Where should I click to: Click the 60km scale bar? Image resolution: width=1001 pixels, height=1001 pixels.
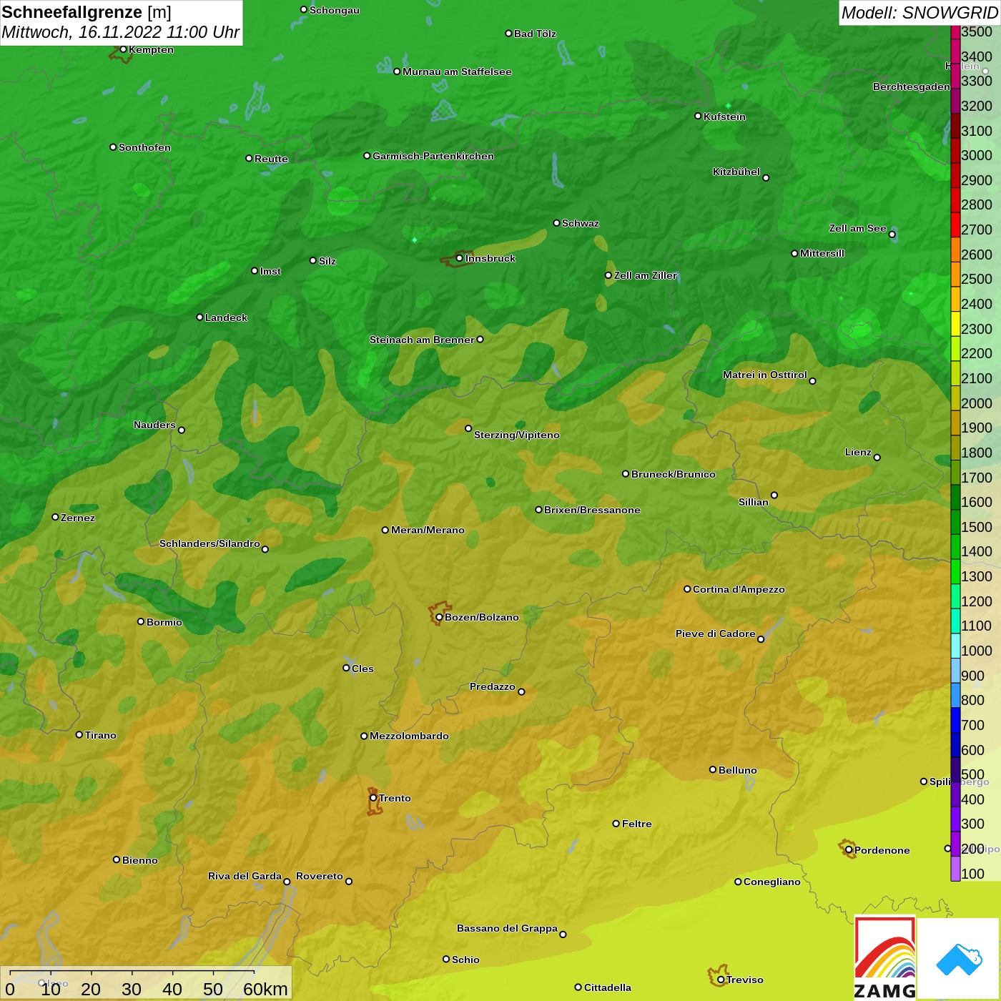pyautogui.click(x=132, y=983)
